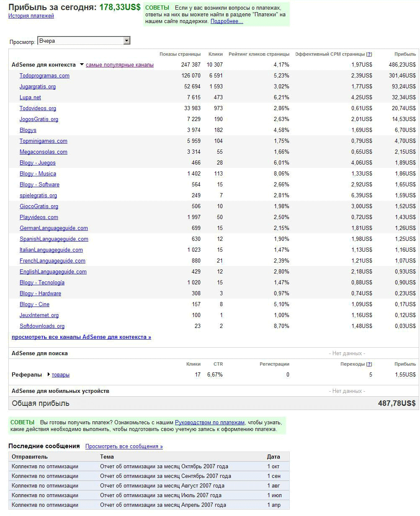Click the AdSense для мобильных устройств label
This screenshot has width=420, height=516.
pos(60,391)
